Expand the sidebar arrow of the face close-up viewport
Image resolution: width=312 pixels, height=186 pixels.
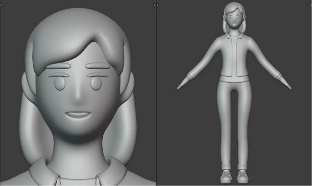[x=155, y=6]
